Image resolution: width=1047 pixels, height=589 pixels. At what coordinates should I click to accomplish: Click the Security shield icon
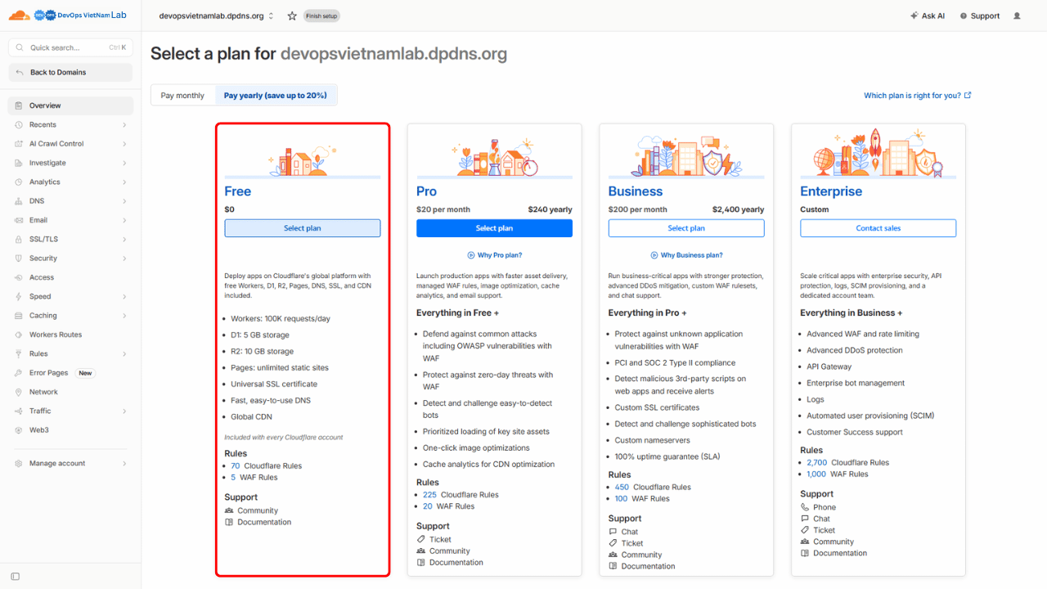20,259
